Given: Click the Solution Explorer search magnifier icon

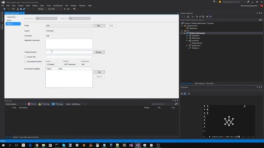Looking at the screenshot, I should pyautogui.click(x=260, y=20).
